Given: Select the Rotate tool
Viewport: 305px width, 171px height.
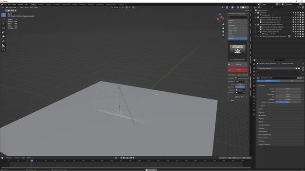Looking at the screenshot, I should (x=3, y=28).
